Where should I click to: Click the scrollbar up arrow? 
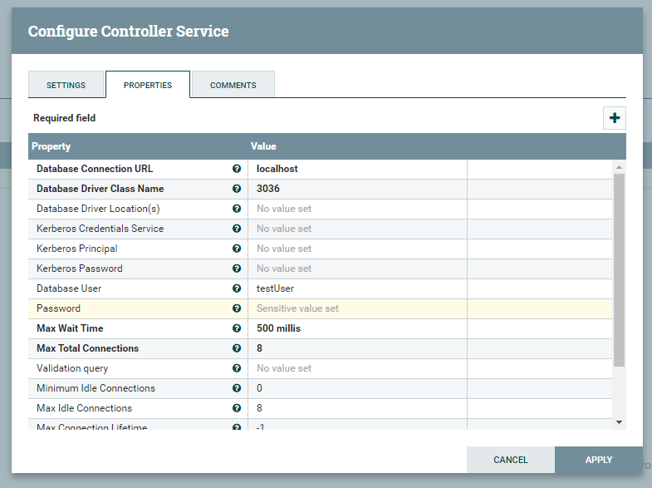[x=619, y=167]
